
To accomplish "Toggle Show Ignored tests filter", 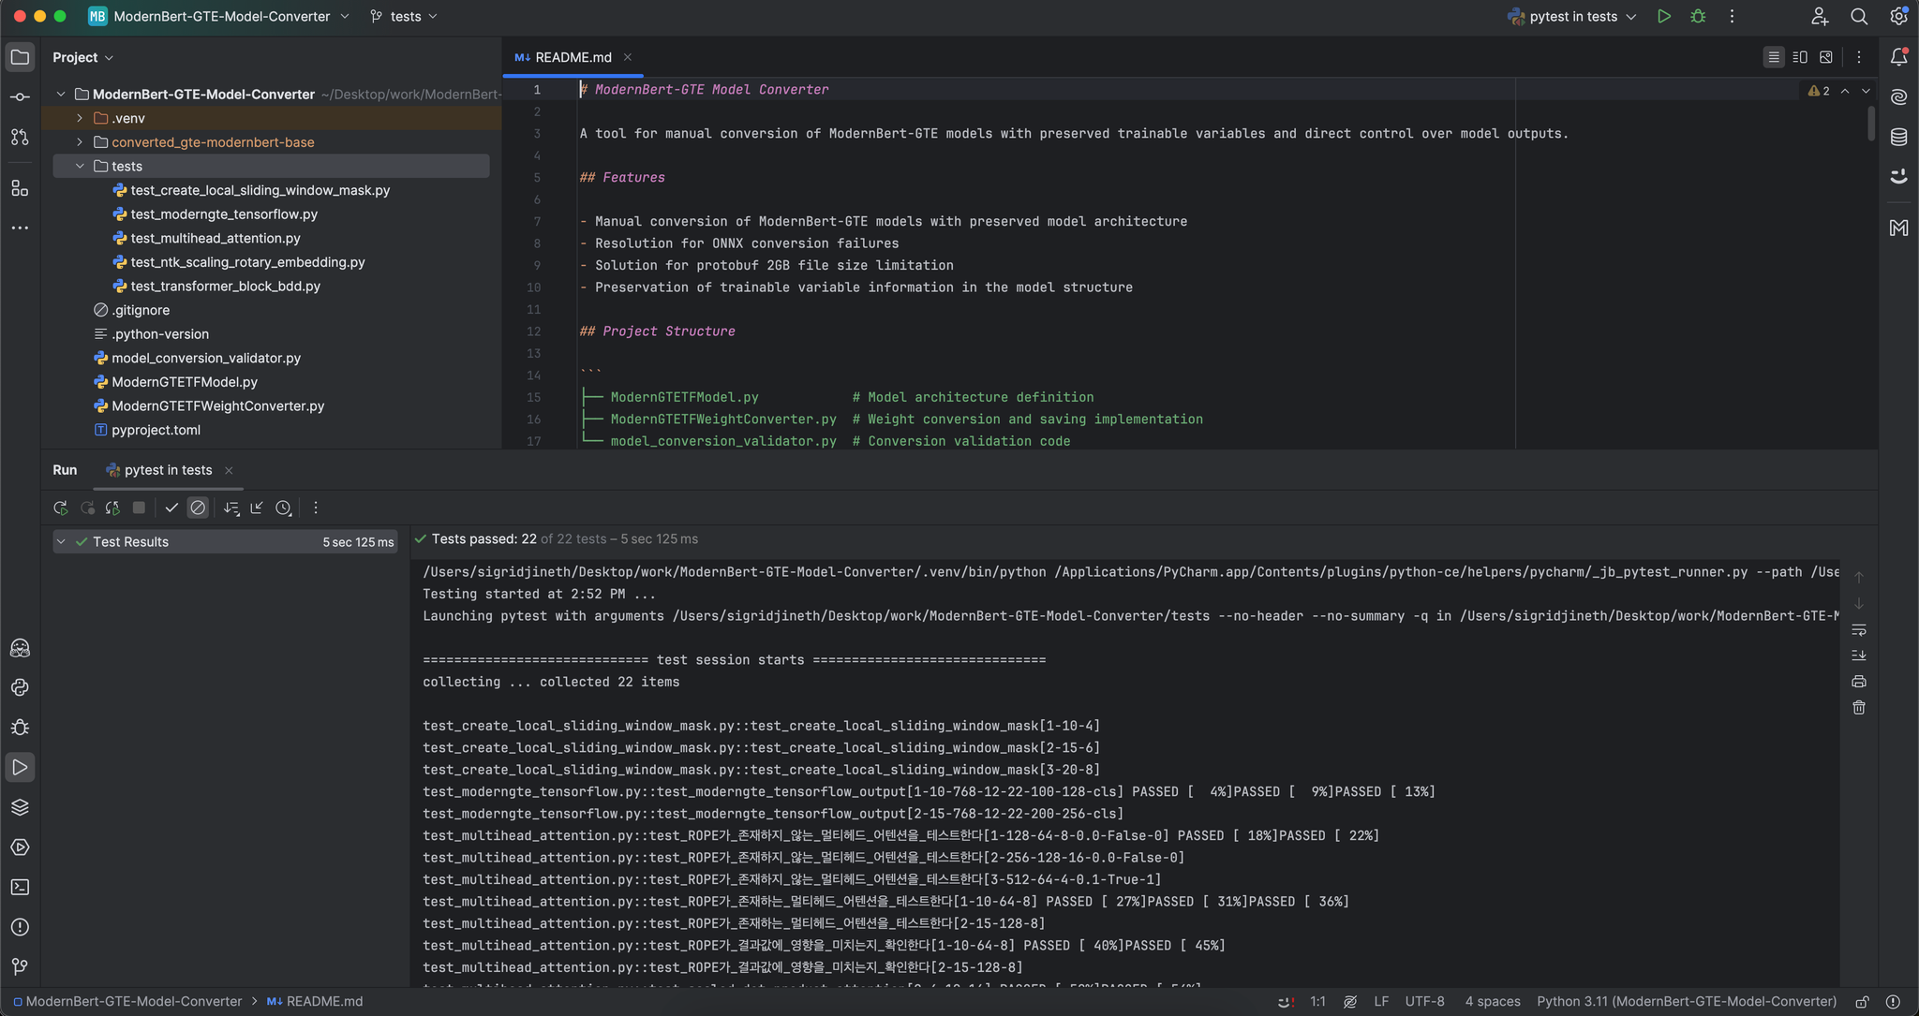I will coord(198,508).
